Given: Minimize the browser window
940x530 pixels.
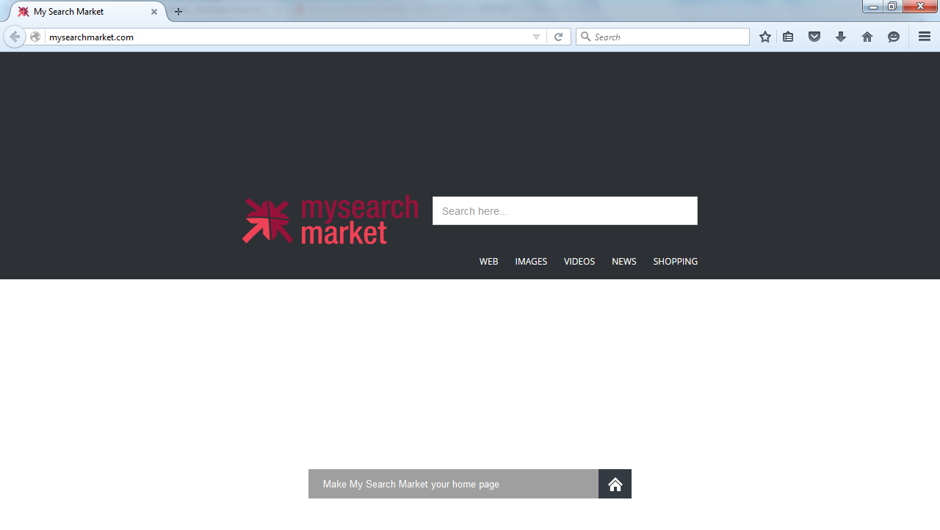Looking at the screenshot, I should (873, 7).
